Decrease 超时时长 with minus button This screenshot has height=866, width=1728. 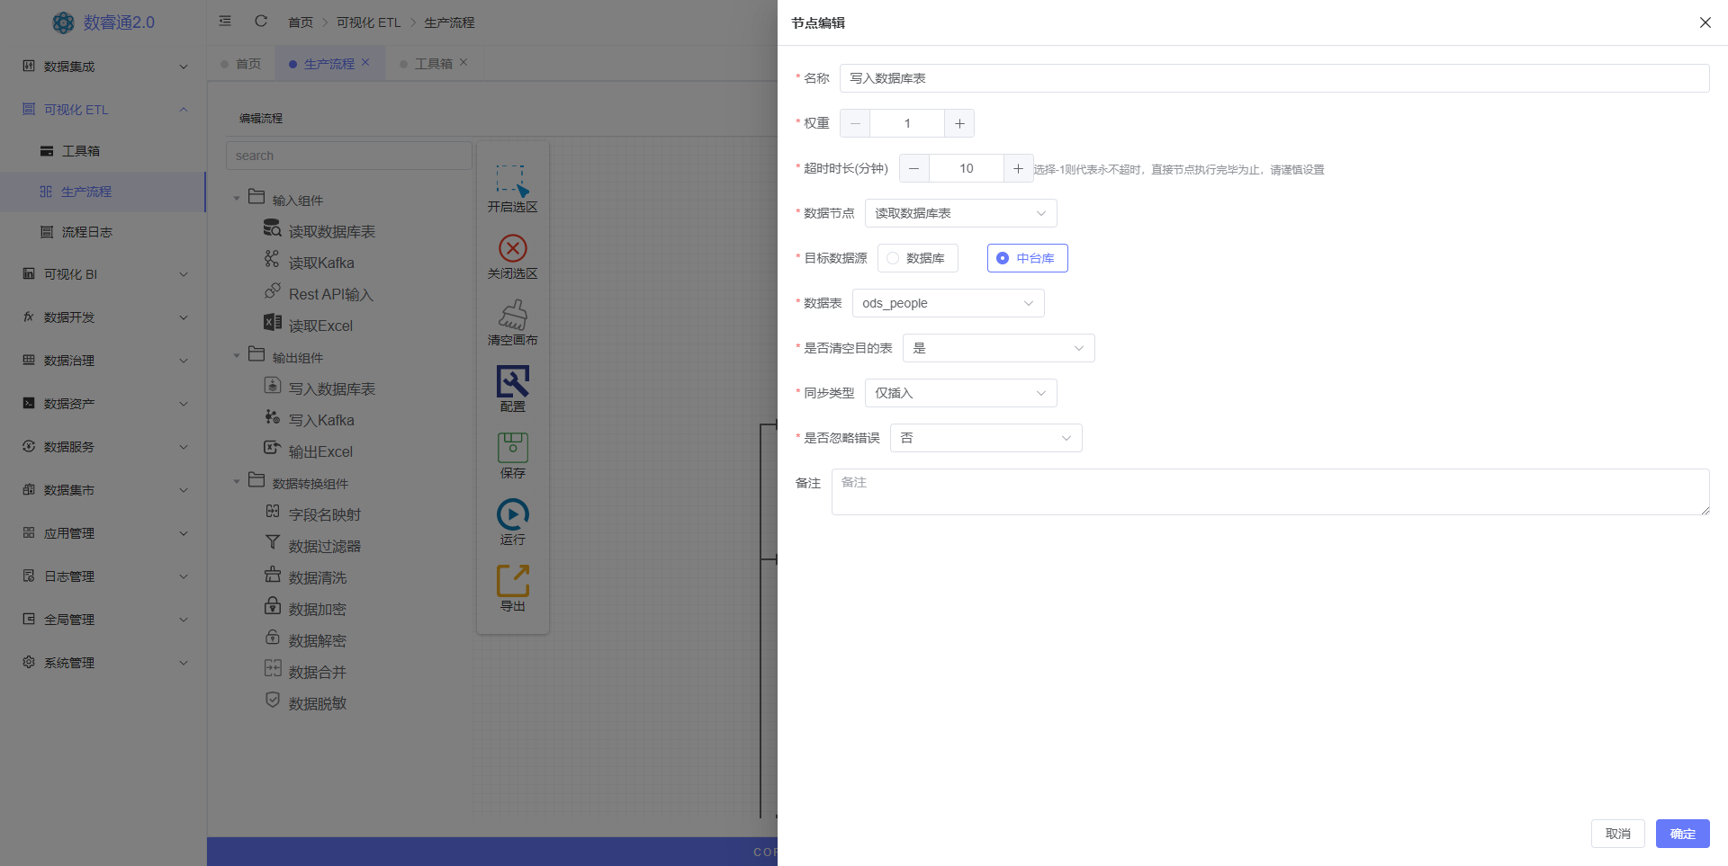click(x=914, y=168)
